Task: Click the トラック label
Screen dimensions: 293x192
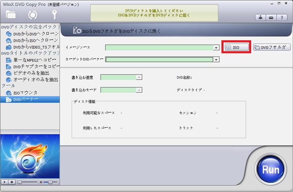Action: (186, 128)
